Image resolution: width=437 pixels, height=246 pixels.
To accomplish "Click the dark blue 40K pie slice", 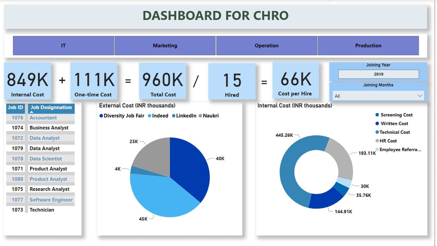I will click(x=190, y=167).
